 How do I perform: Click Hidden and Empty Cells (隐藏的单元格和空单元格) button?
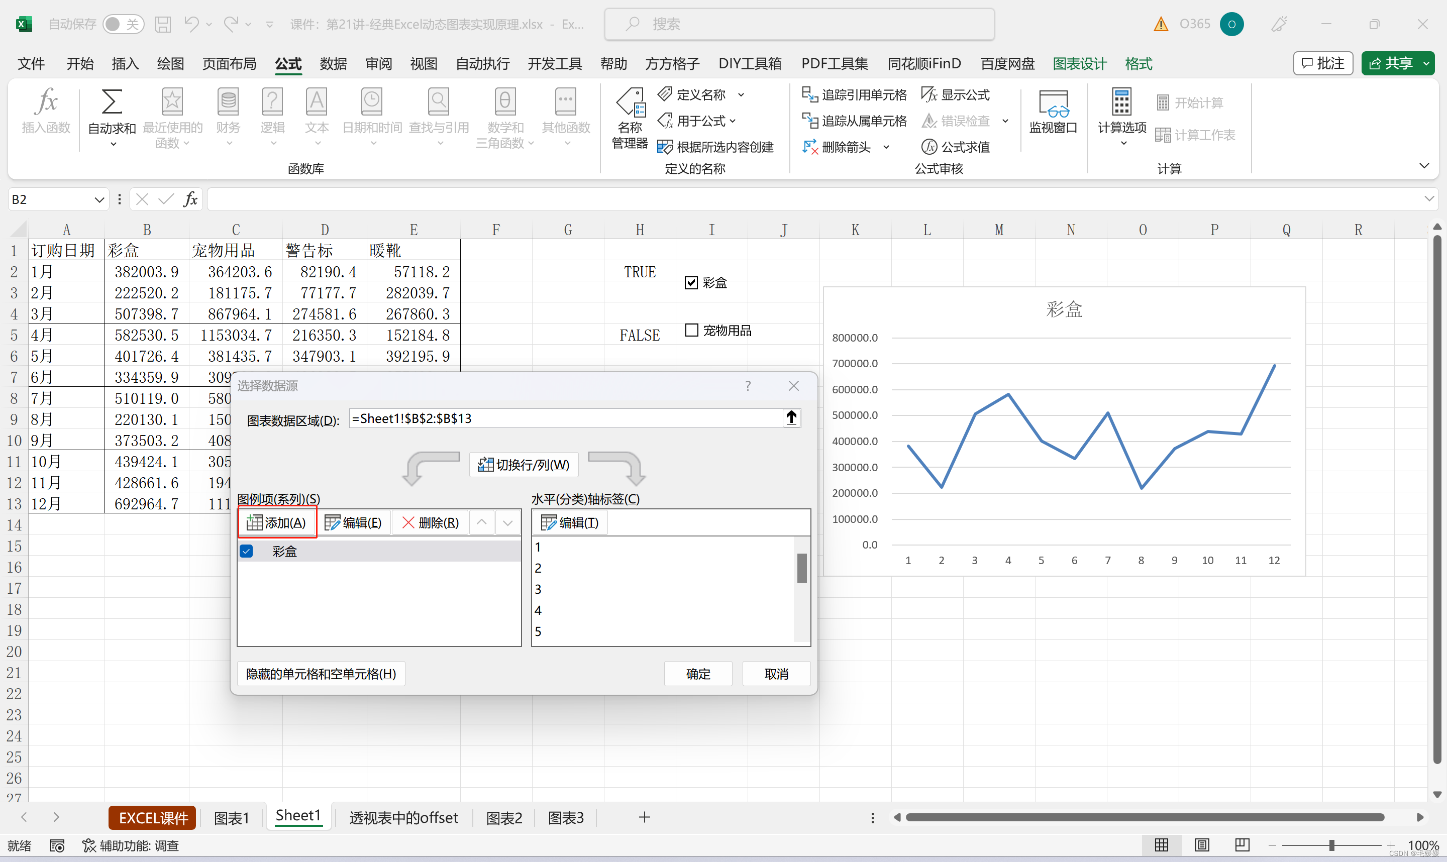pos(321,674)
